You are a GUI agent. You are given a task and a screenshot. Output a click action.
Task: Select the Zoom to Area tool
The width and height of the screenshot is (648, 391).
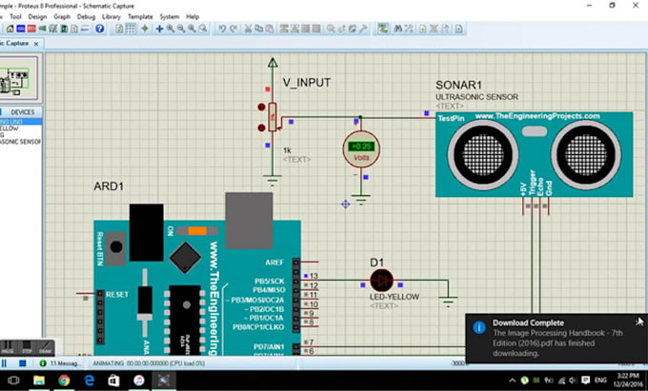click(x=202, y=29)
